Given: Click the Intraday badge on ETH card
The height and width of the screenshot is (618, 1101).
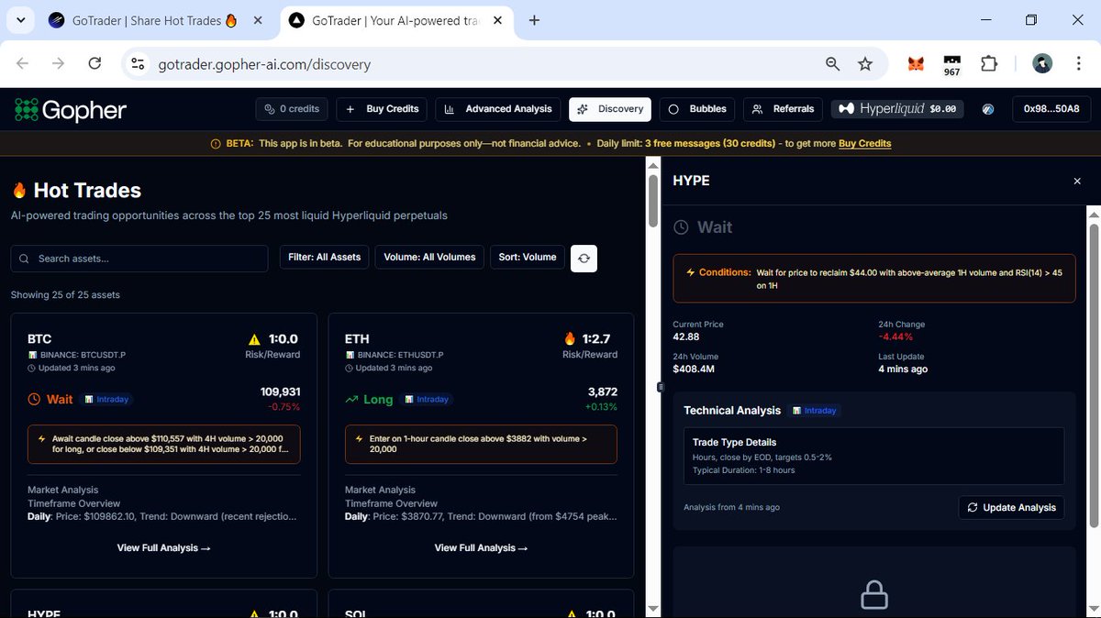Looking at the screenshot, I should click(x=427, y=399).
